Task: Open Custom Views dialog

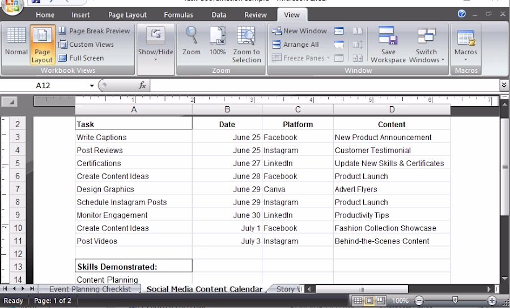Action: point(86,45)
